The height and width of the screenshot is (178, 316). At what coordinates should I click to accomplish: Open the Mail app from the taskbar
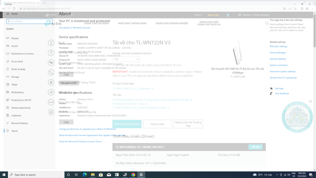pyautogui.click(x=109, y=175)
